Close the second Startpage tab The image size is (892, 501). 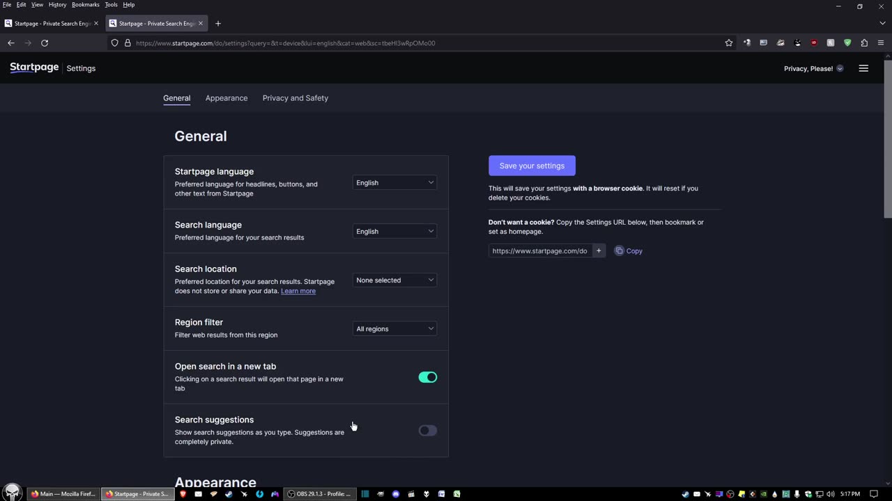pos(201,23)
